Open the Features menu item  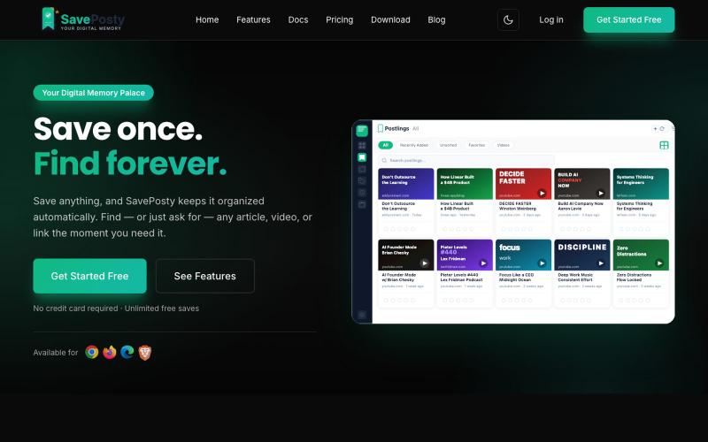pos(253,19)
